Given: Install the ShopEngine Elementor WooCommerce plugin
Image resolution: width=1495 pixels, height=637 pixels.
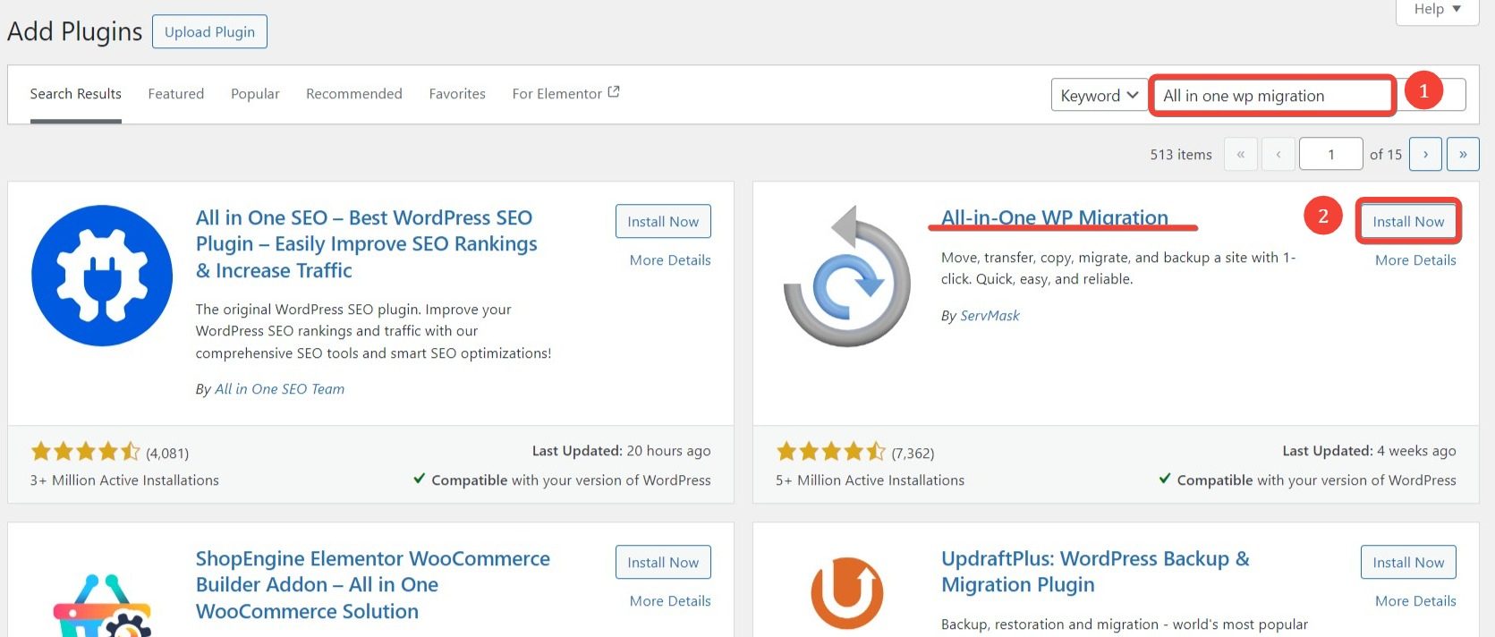Looking at the screenshot, I should (663, 563).
